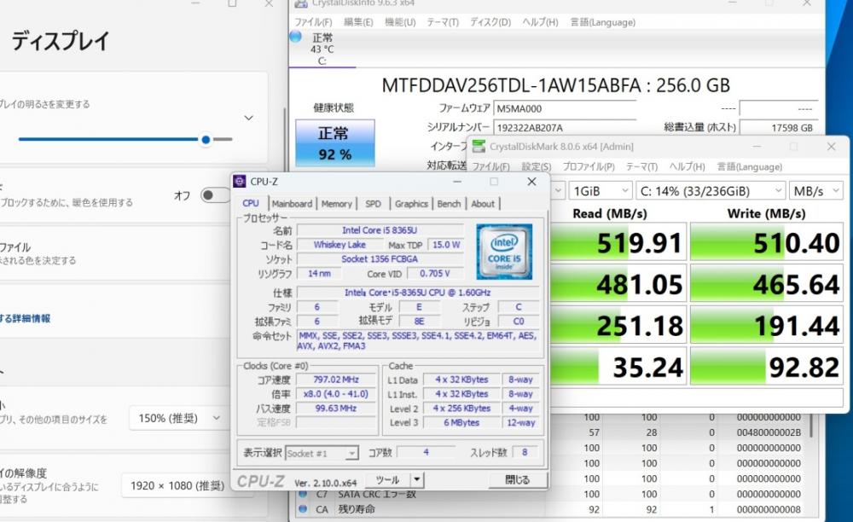Click the Intel Core i5 logo in CPU-Z

504,252
